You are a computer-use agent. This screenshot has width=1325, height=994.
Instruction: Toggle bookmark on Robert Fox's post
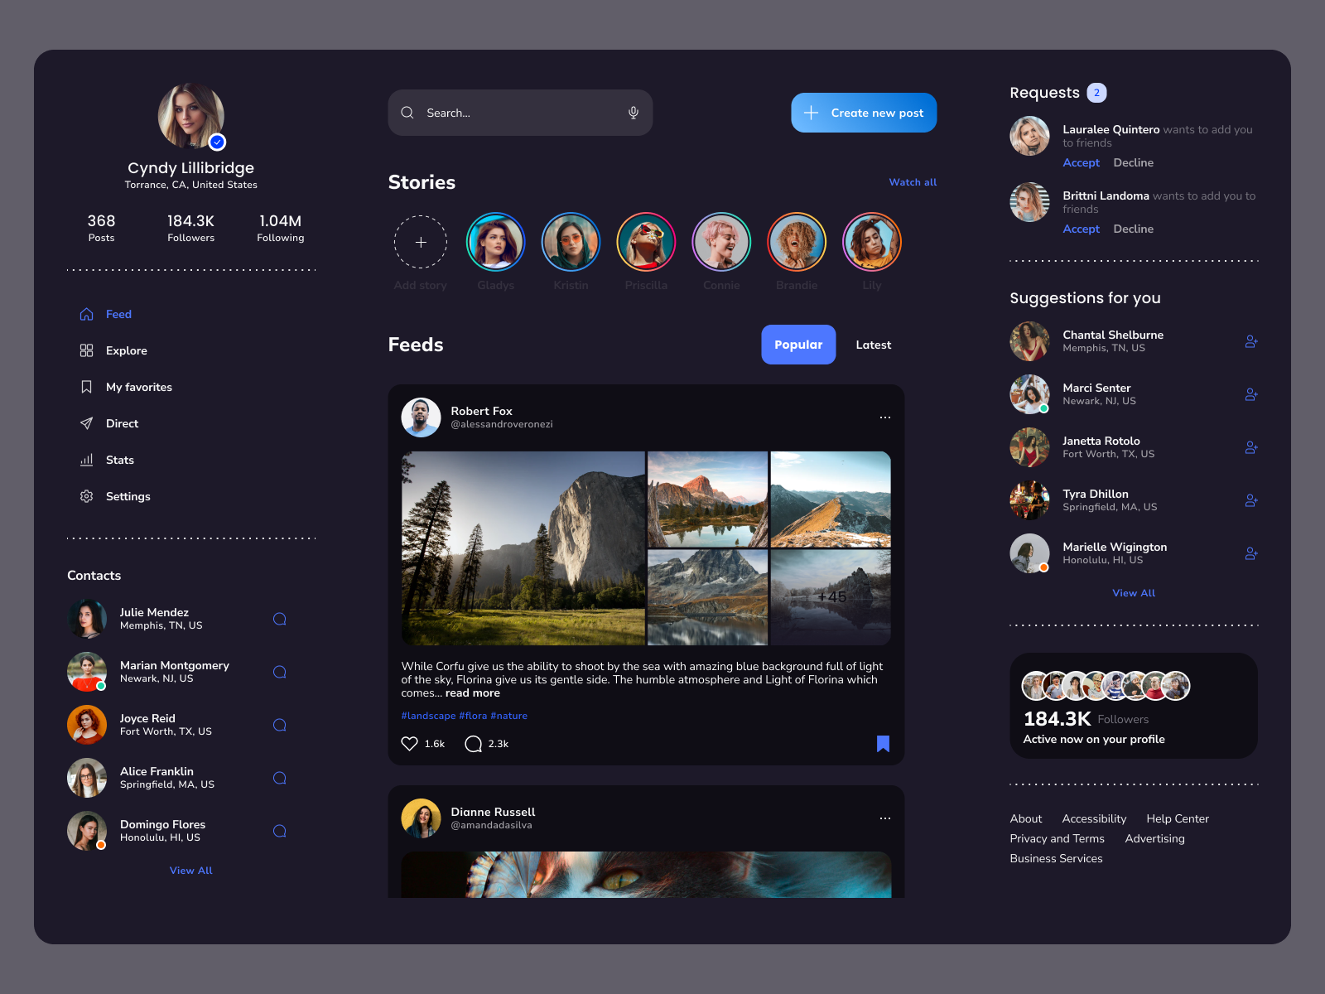(883, 744)
